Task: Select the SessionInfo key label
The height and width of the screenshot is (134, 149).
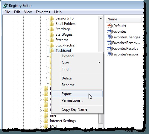Action: point(65,18)
